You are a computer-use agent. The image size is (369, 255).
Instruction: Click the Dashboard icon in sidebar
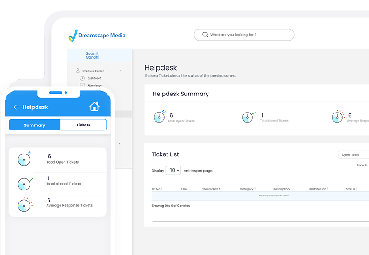(x=83, y=78)
